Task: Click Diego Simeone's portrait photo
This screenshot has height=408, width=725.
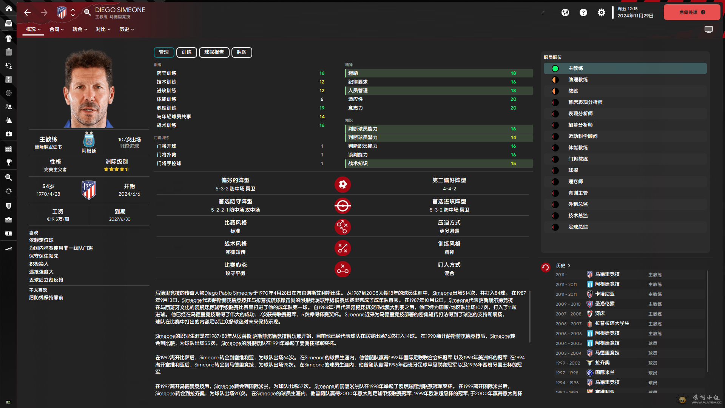Action: pos(89,88)
